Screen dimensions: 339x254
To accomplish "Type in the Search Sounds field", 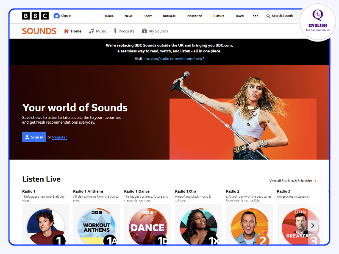I will pos(283,16).
